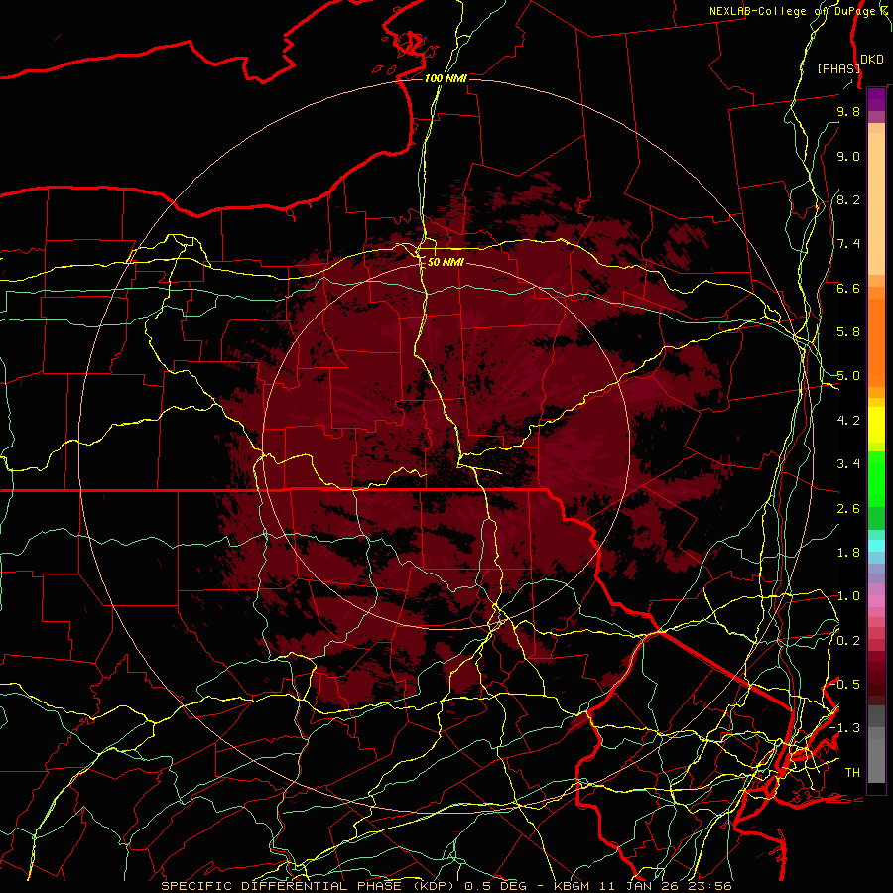The image size is (893, 893).
Task: Pick the cyan segment of the color bar
Action: (876, 546)
